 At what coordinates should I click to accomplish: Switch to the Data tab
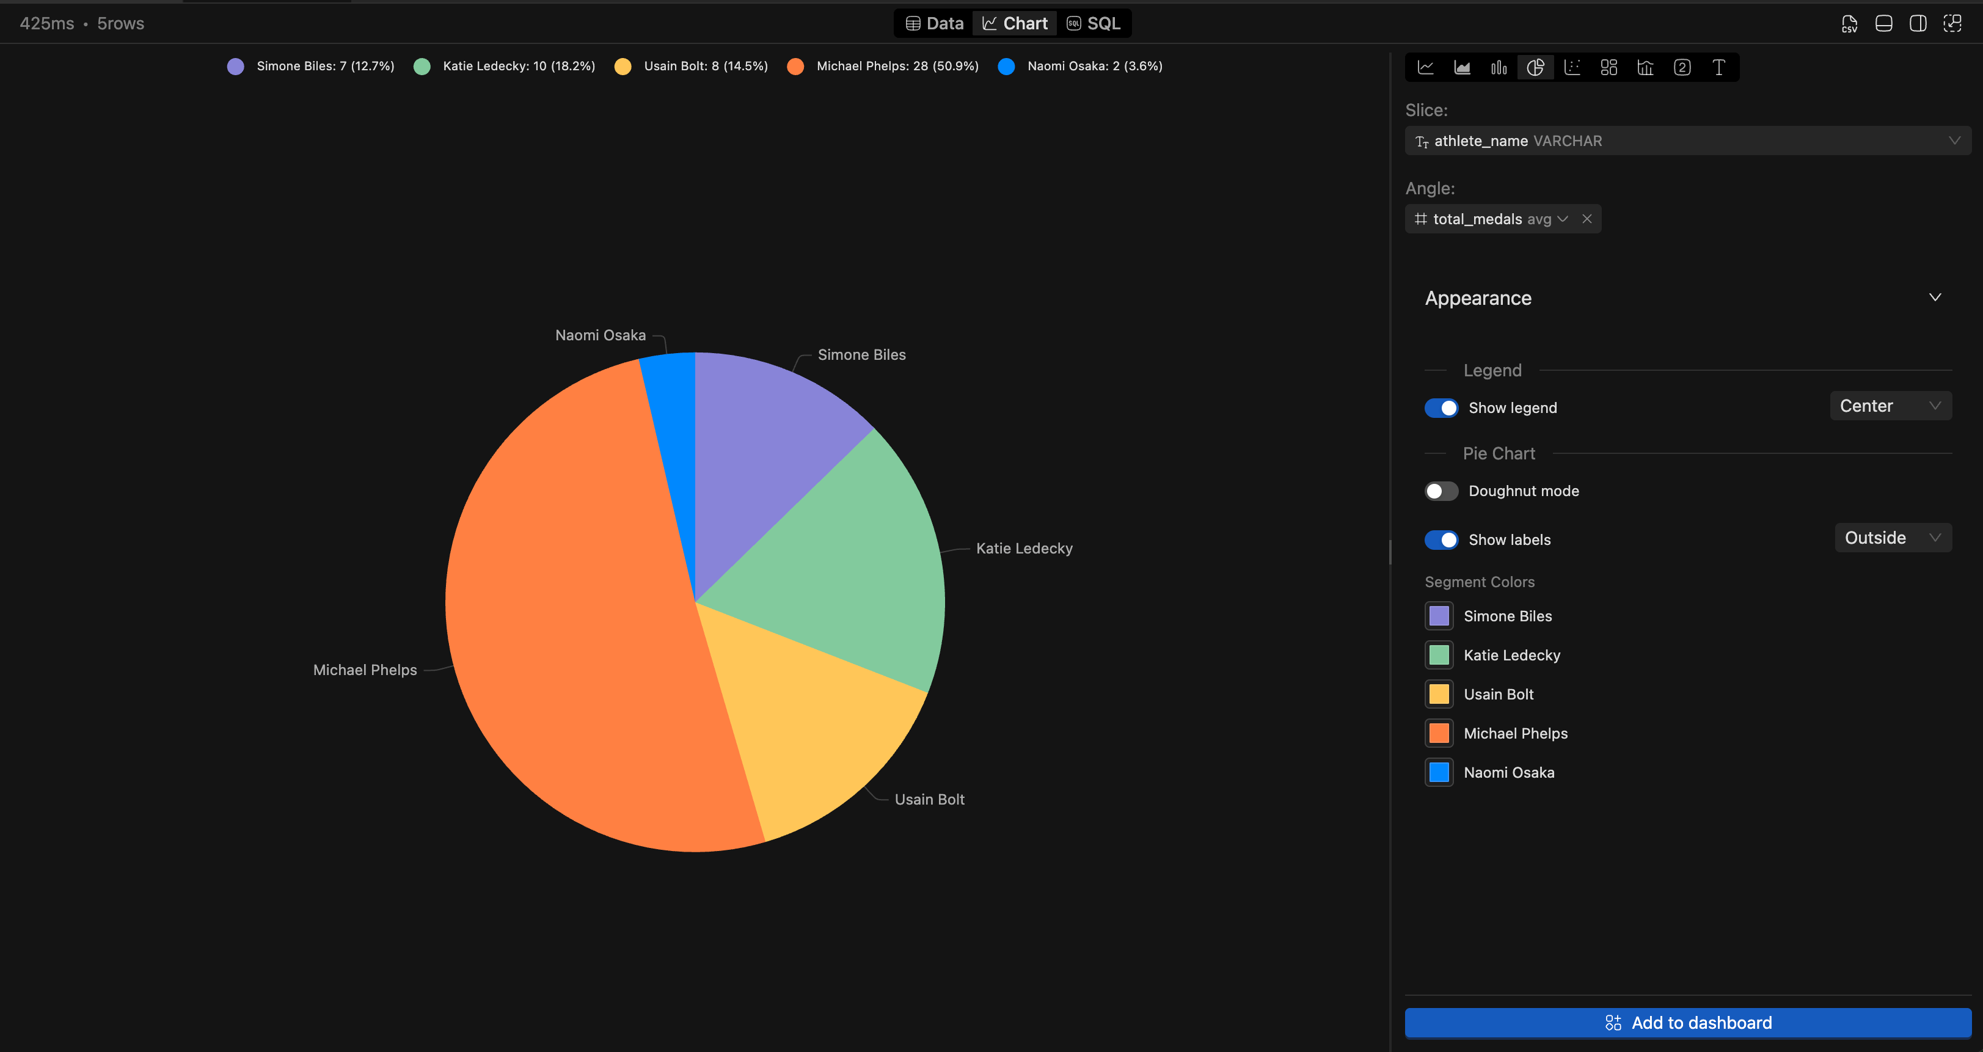[x=933, y=23]
